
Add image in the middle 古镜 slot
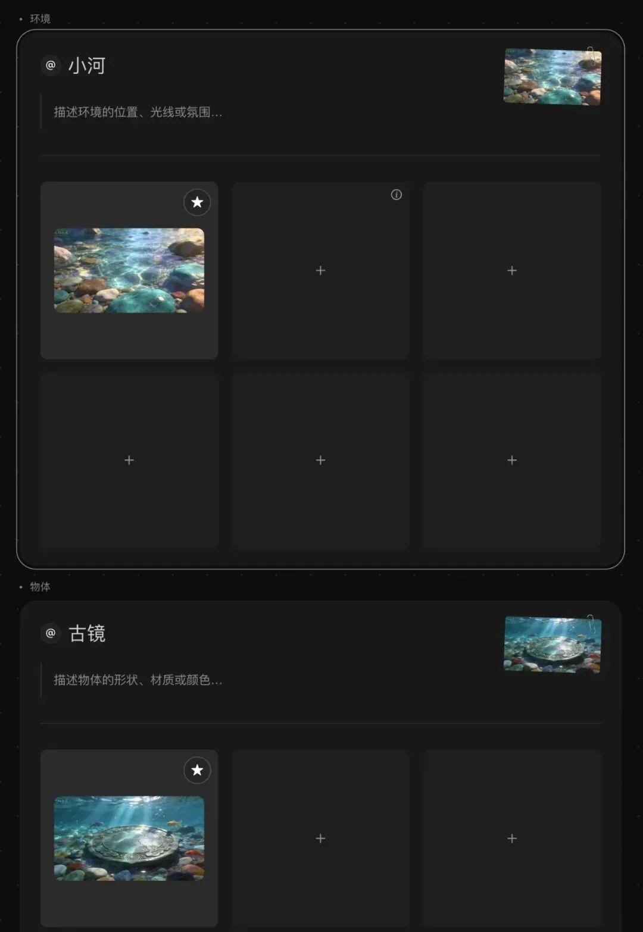pyautogui.click(x=320, y=838)
